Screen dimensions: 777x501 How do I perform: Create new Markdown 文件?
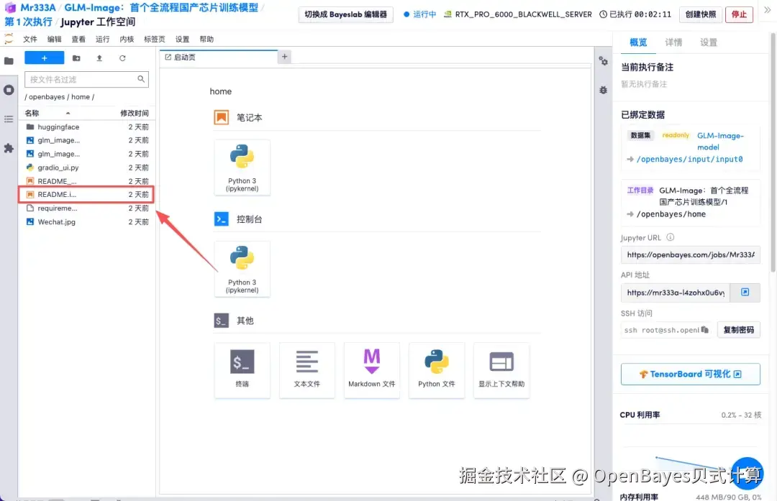click(372, 370)
